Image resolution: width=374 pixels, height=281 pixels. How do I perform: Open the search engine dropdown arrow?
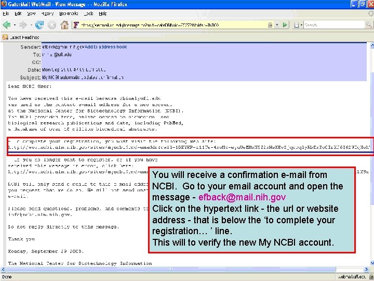coord(301,25)
